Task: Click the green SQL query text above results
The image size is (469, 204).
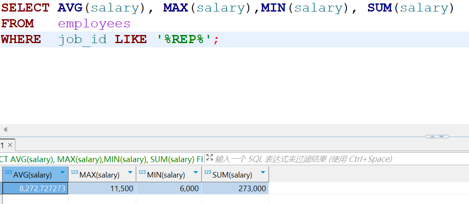Action: pos(102,159)
